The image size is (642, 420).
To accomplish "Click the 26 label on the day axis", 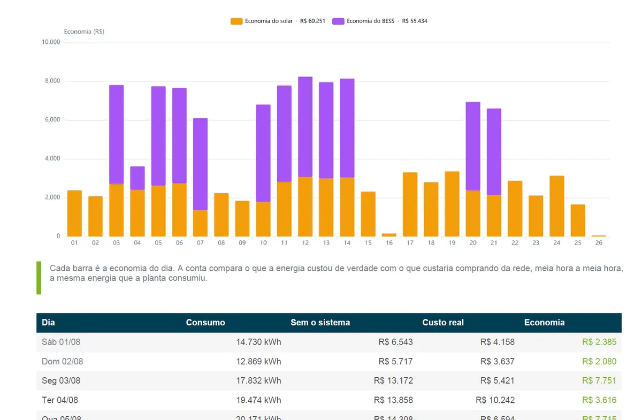I will 599,243.
